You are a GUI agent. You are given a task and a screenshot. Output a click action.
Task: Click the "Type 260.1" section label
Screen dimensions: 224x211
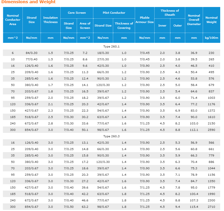(x=111, y=47)
